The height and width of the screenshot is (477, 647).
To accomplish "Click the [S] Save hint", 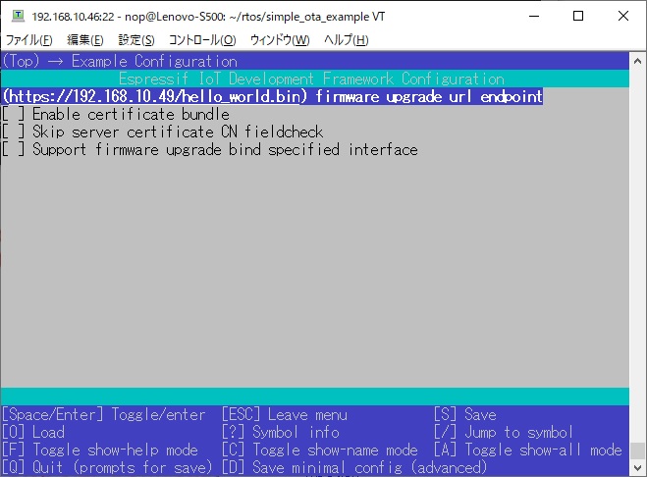I will click(465, 415).
